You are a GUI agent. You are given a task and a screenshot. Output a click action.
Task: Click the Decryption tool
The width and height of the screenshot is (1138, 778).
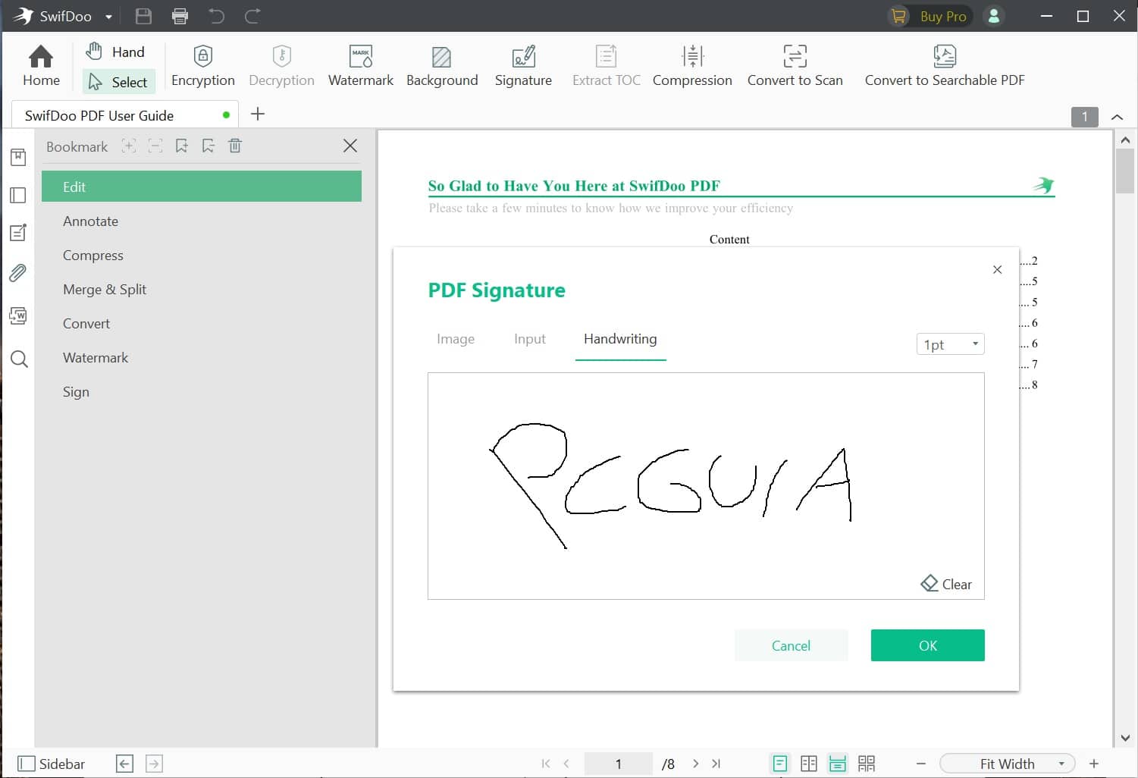[281, 65]
